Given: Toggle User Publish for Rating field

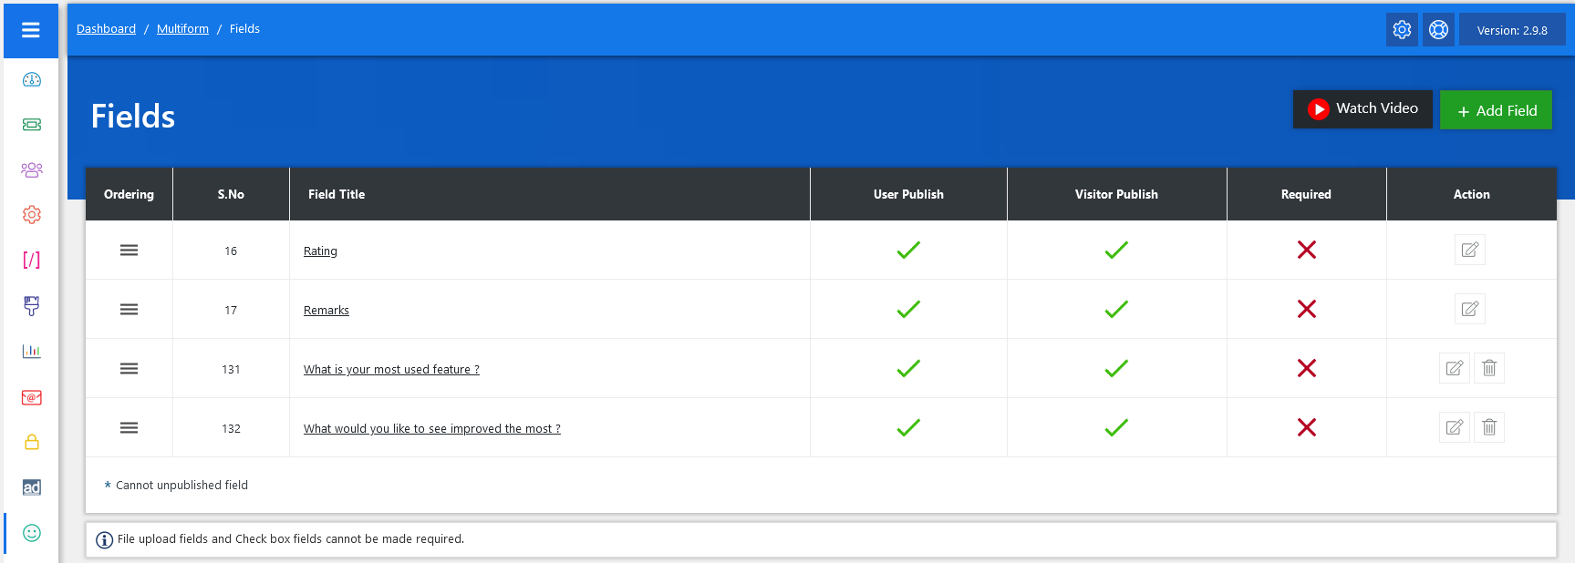Looking at the screenshot, I should [x=908, y=250].
